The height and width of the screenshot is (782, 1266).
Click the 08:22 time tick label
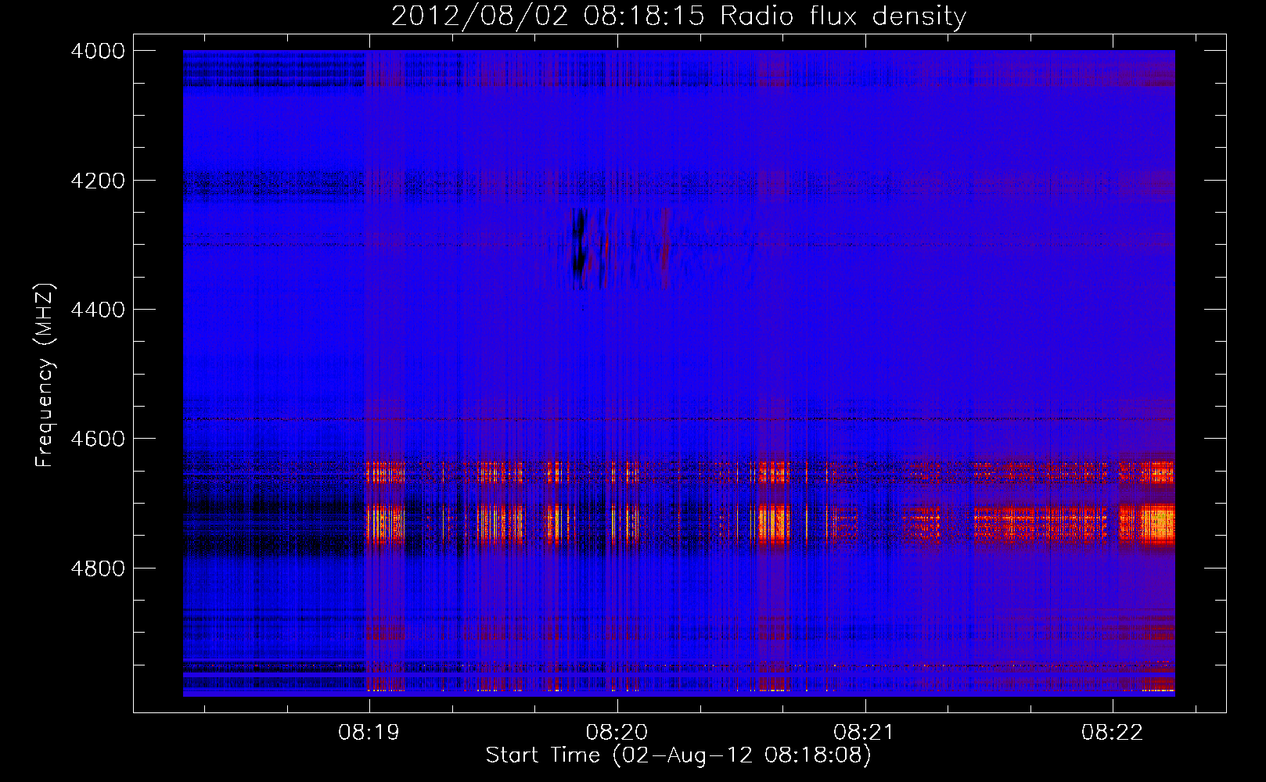coord(1112,733)
